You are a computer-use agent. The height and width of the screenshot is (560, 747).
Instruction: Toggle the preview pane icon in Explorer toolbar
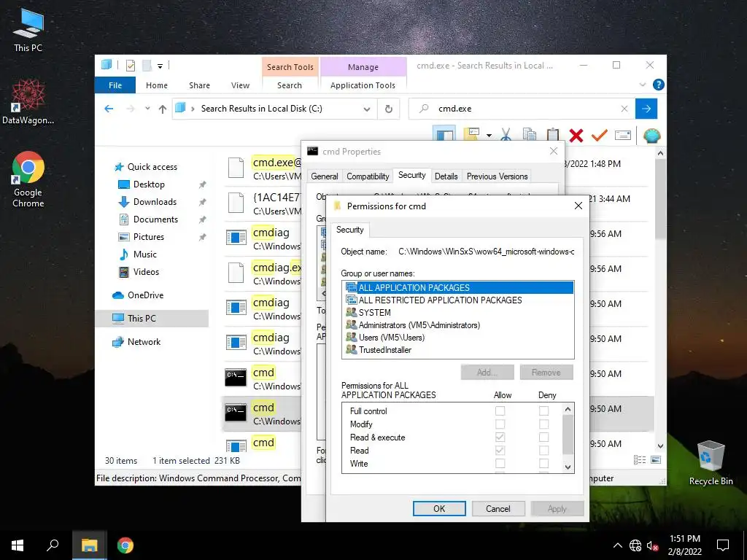pos(444,135)
